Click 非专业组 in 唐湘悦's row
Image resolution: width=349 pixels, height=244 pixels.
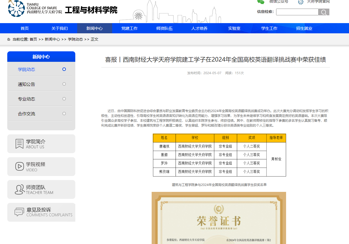(x=226, y=146)
